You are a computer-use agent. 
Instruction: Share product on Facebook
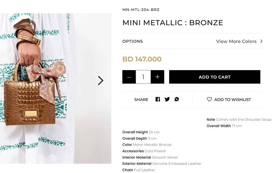157,99
